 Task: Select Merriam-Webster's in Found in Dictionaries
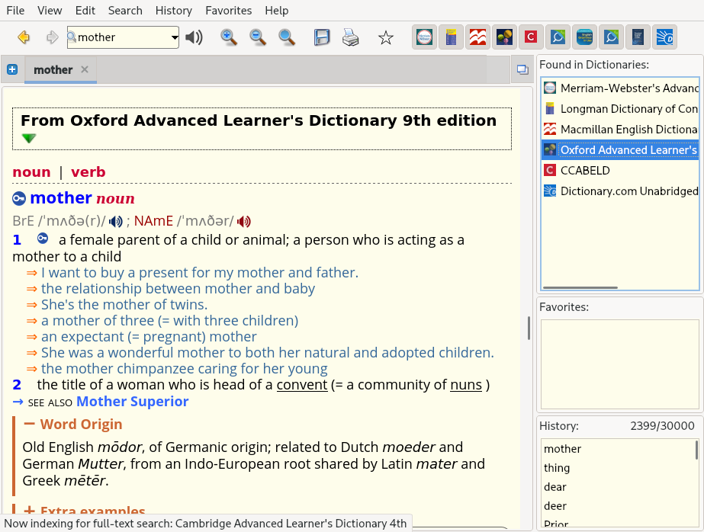[x=621, y=88]
